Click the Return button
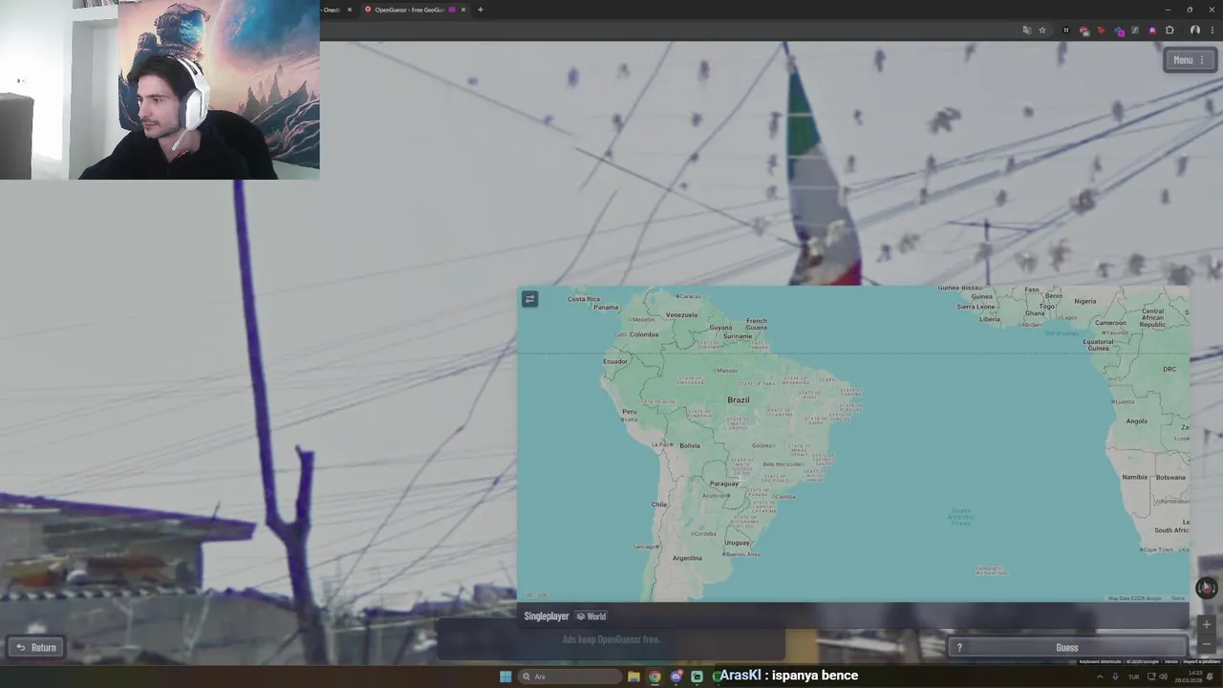This screenshot has height=688, width=1223. pos(36,647)
